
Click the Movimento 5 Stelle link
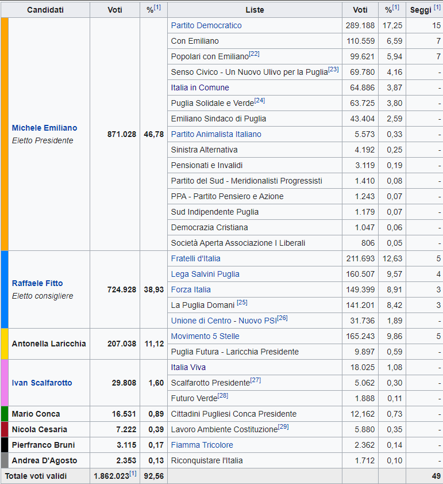click(205, 336)
